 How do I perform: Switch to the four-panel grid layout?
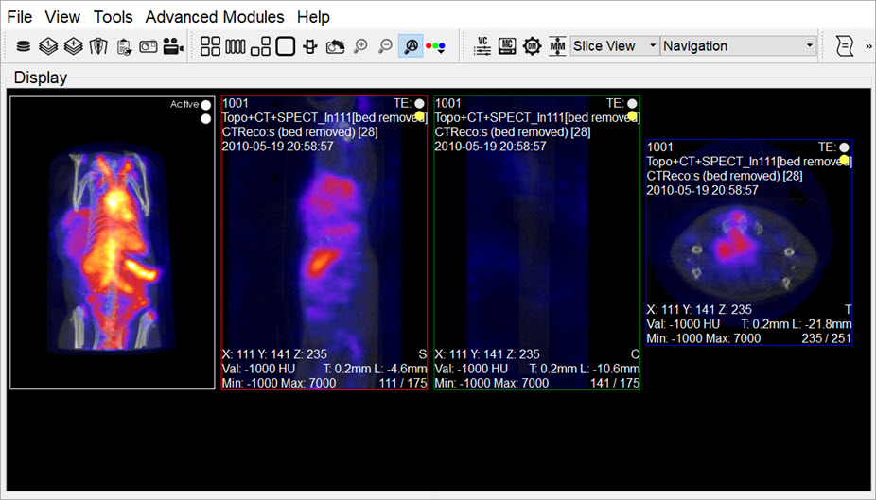tap(211, 46)
